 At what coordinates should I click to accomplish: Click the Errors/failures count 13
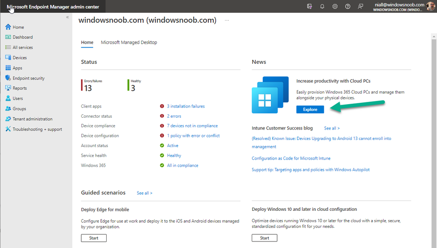click(88, 88)
